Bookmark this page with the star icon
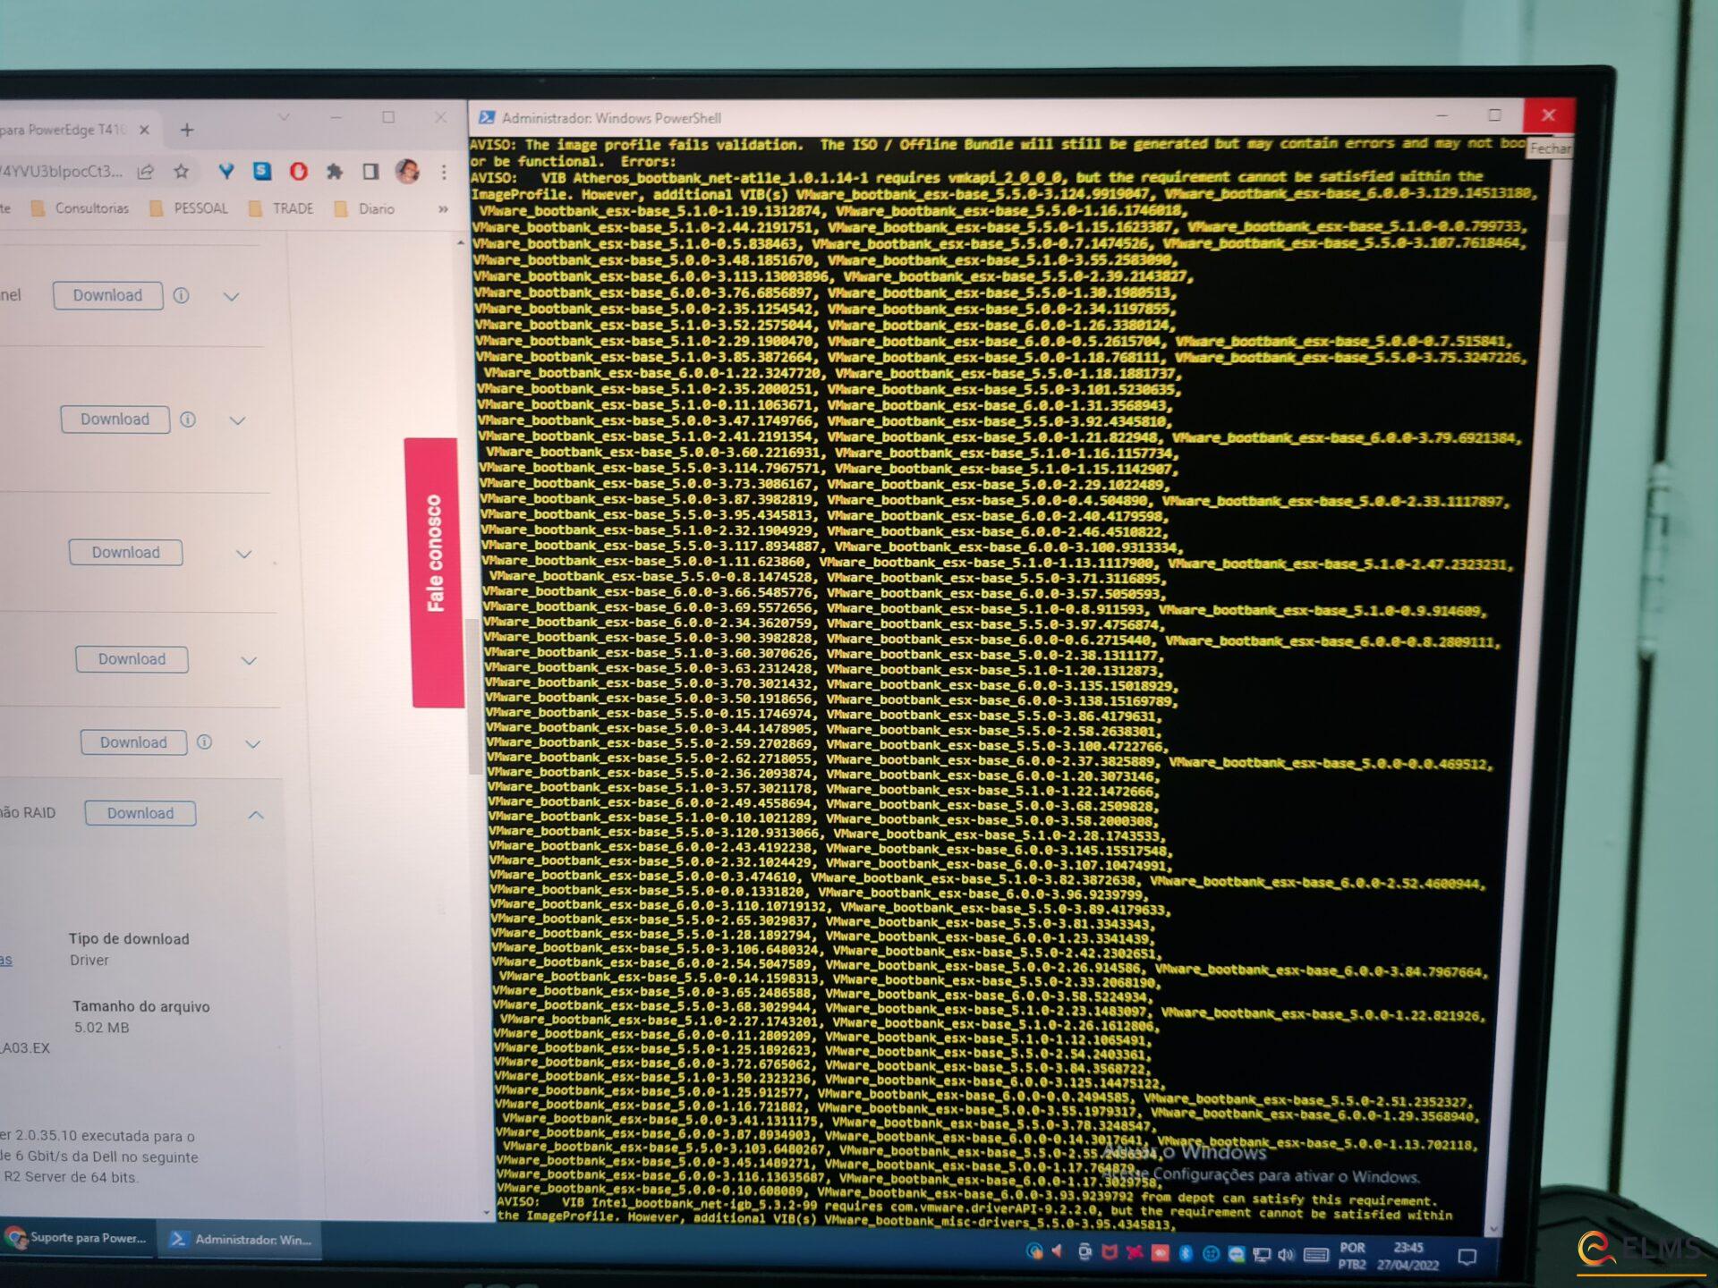This screenshot has width=1718, height=1288. tap(182, 172)
